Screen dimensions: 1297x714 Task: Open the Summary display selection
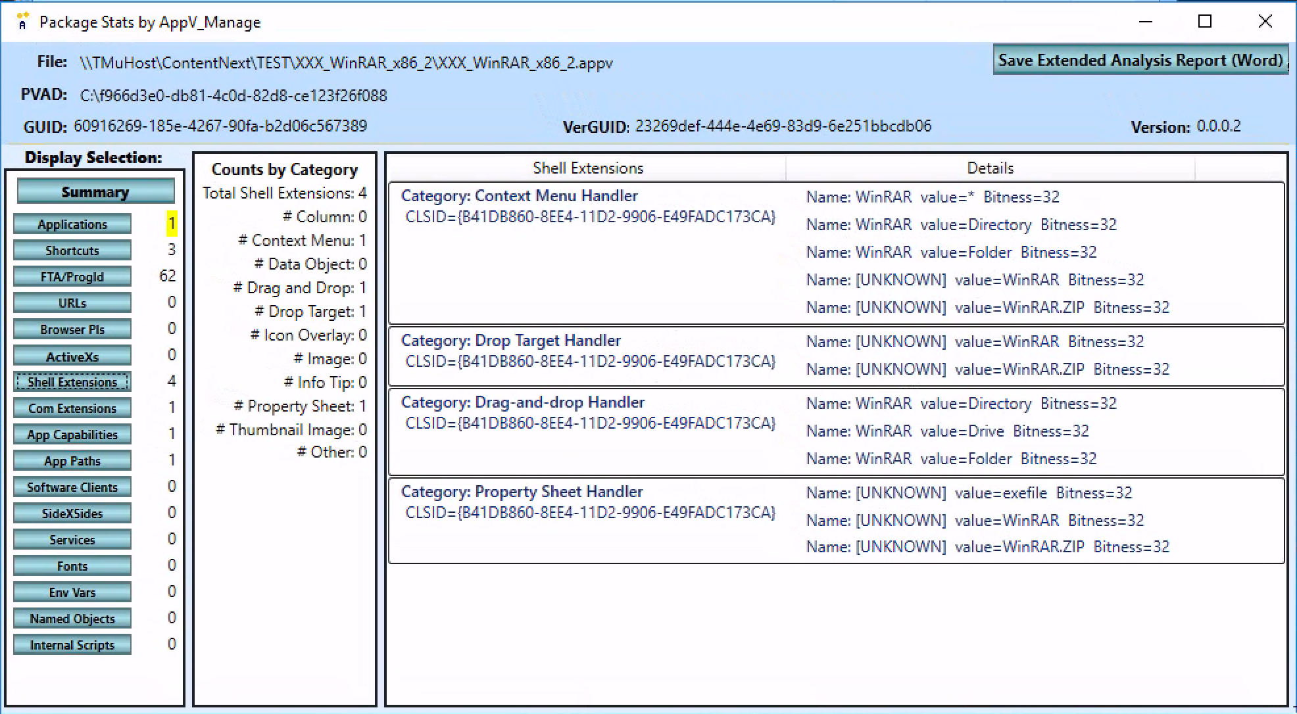95,192
